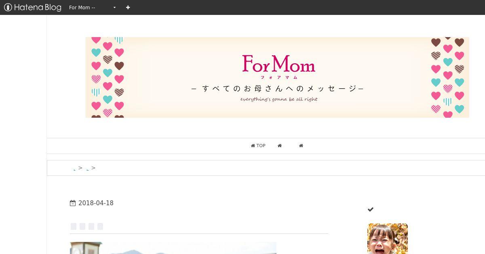The image size is (485, 254).
Task: Click the plus icon in top bar
Action: click(128, 7)
